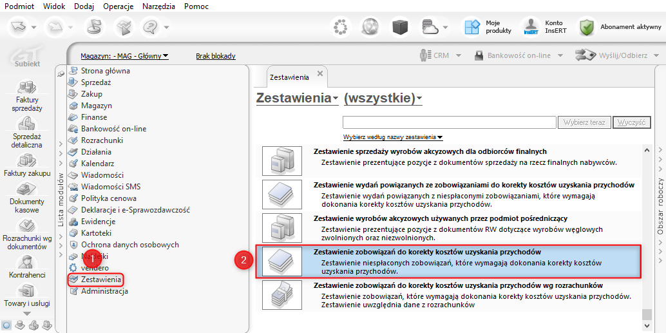The image size is (666, 333).
Task: Open the Pomoc menu
Action: point(196,6)
